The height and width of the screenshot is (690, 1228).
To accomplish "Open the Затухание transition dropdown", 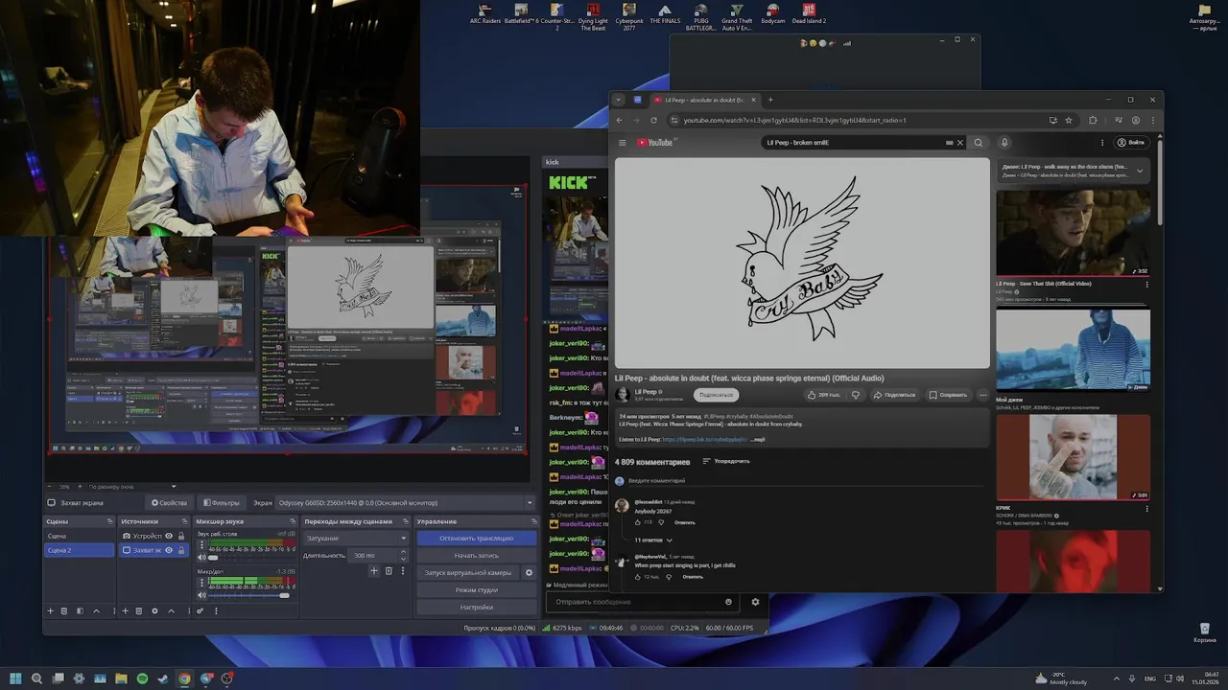I will click(356, 538).
